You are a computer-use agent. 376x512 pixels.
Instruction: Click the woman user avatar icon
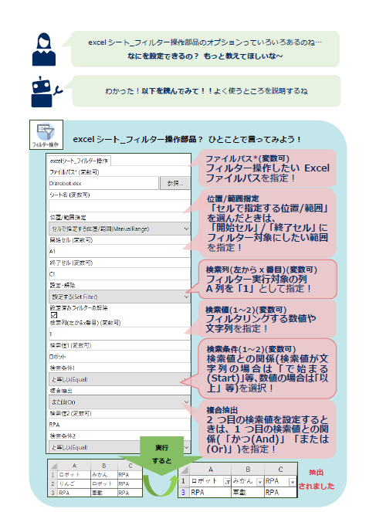[x=44, y=49]
